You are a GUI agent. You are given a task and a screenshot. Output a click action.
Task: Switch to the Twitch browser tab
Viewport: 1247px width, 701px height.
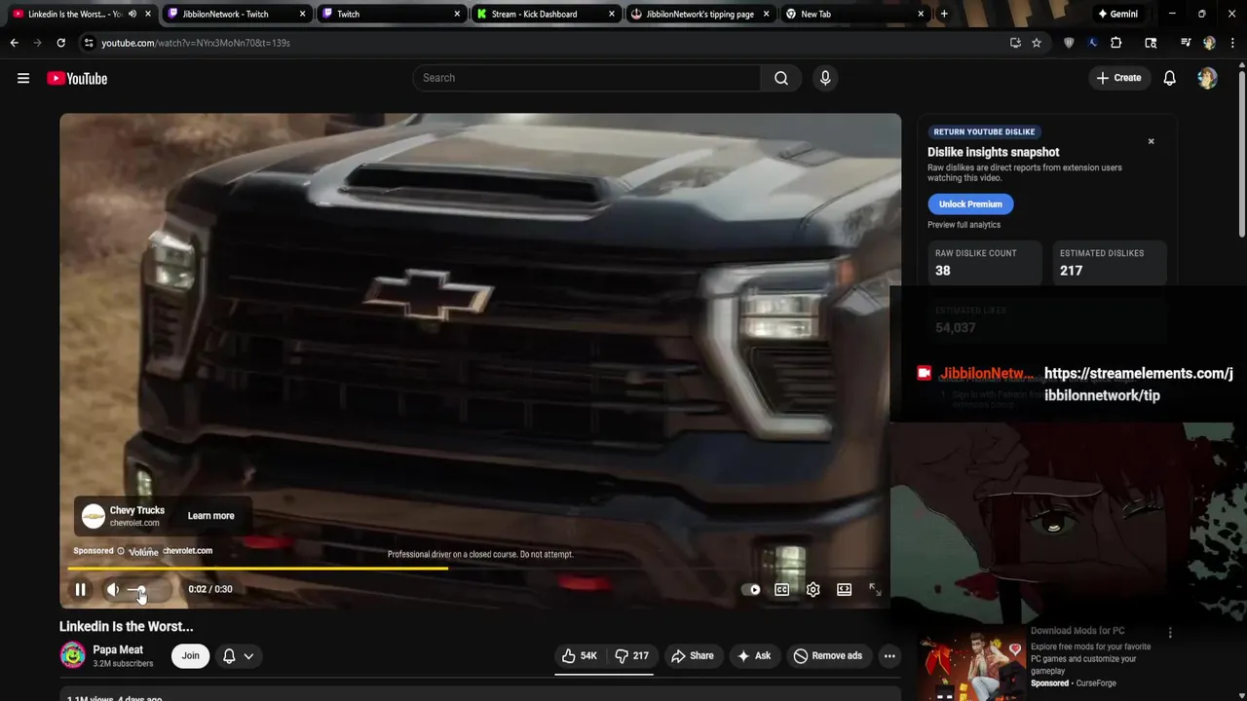coord(390,14)
